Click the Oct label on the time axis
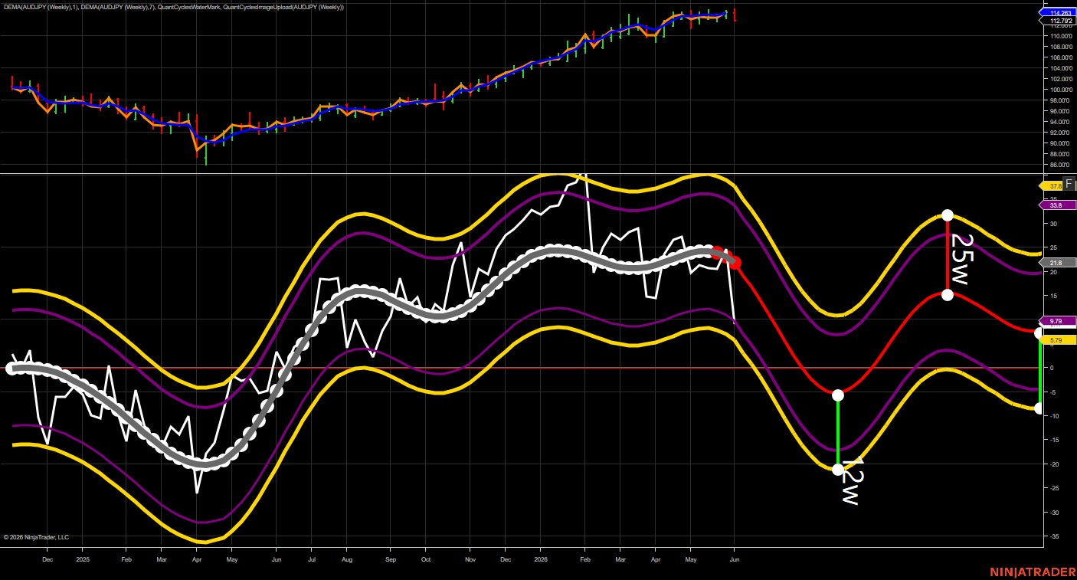The height and width of the screenshot is (580, 1077). [x=426, y=559]
